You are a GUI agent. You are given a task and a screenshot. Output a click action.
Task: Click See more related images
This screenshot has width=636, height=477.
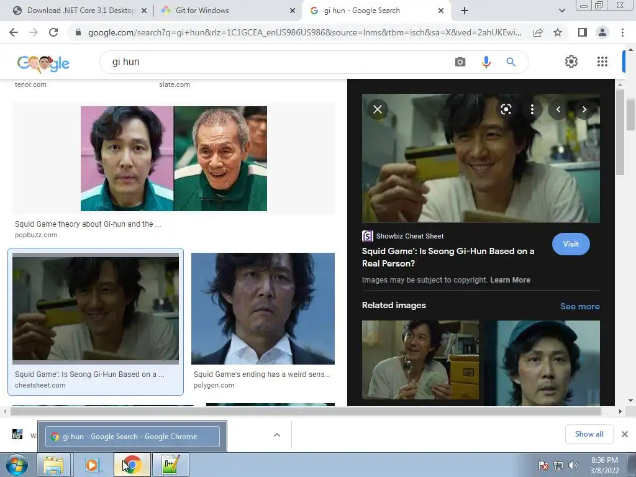(x=579, y=306)
